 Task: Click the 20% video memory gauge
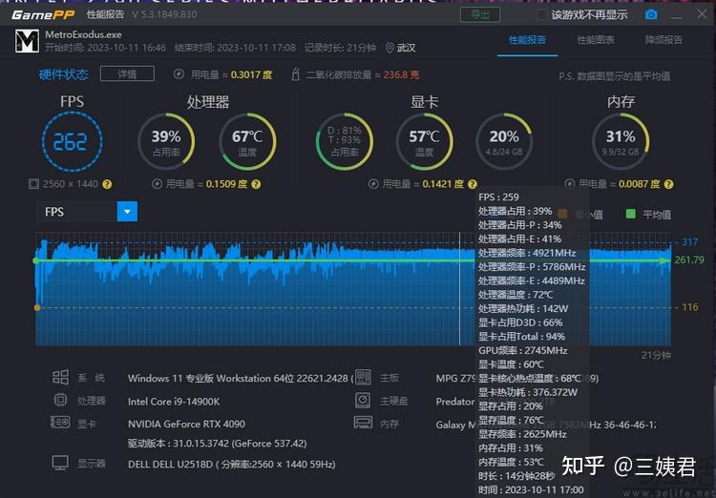504,141
